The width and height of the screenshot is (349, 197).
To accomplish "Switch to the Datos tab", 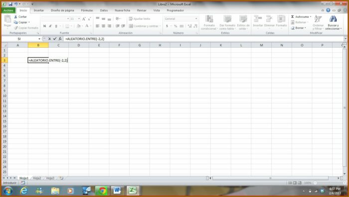I will (104, 10).
